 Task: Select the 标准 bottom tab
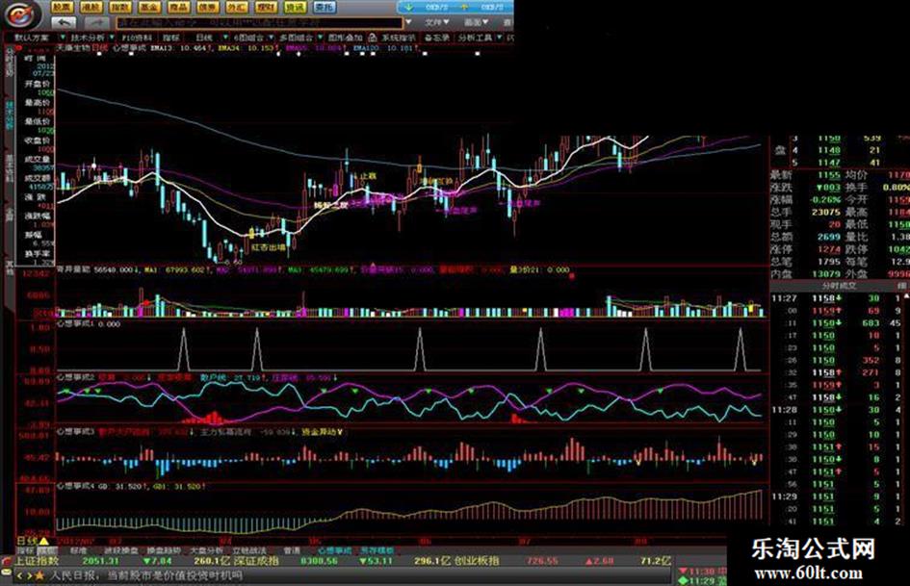coord(78,550)
